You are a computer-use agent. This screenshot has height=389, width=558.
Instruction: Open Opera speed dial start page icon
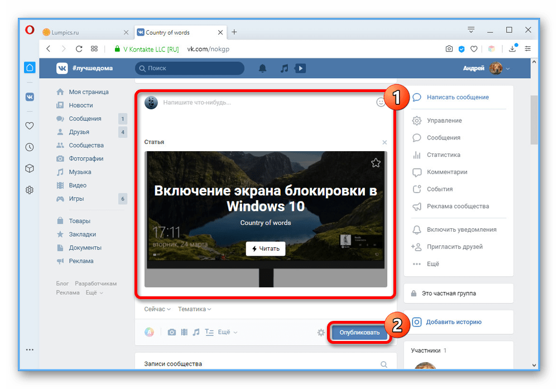tap(30, 68)
